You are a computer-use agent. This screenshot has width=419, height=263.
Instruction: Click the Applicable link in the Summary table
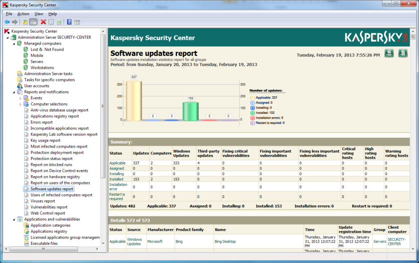[x=117, y=163]
